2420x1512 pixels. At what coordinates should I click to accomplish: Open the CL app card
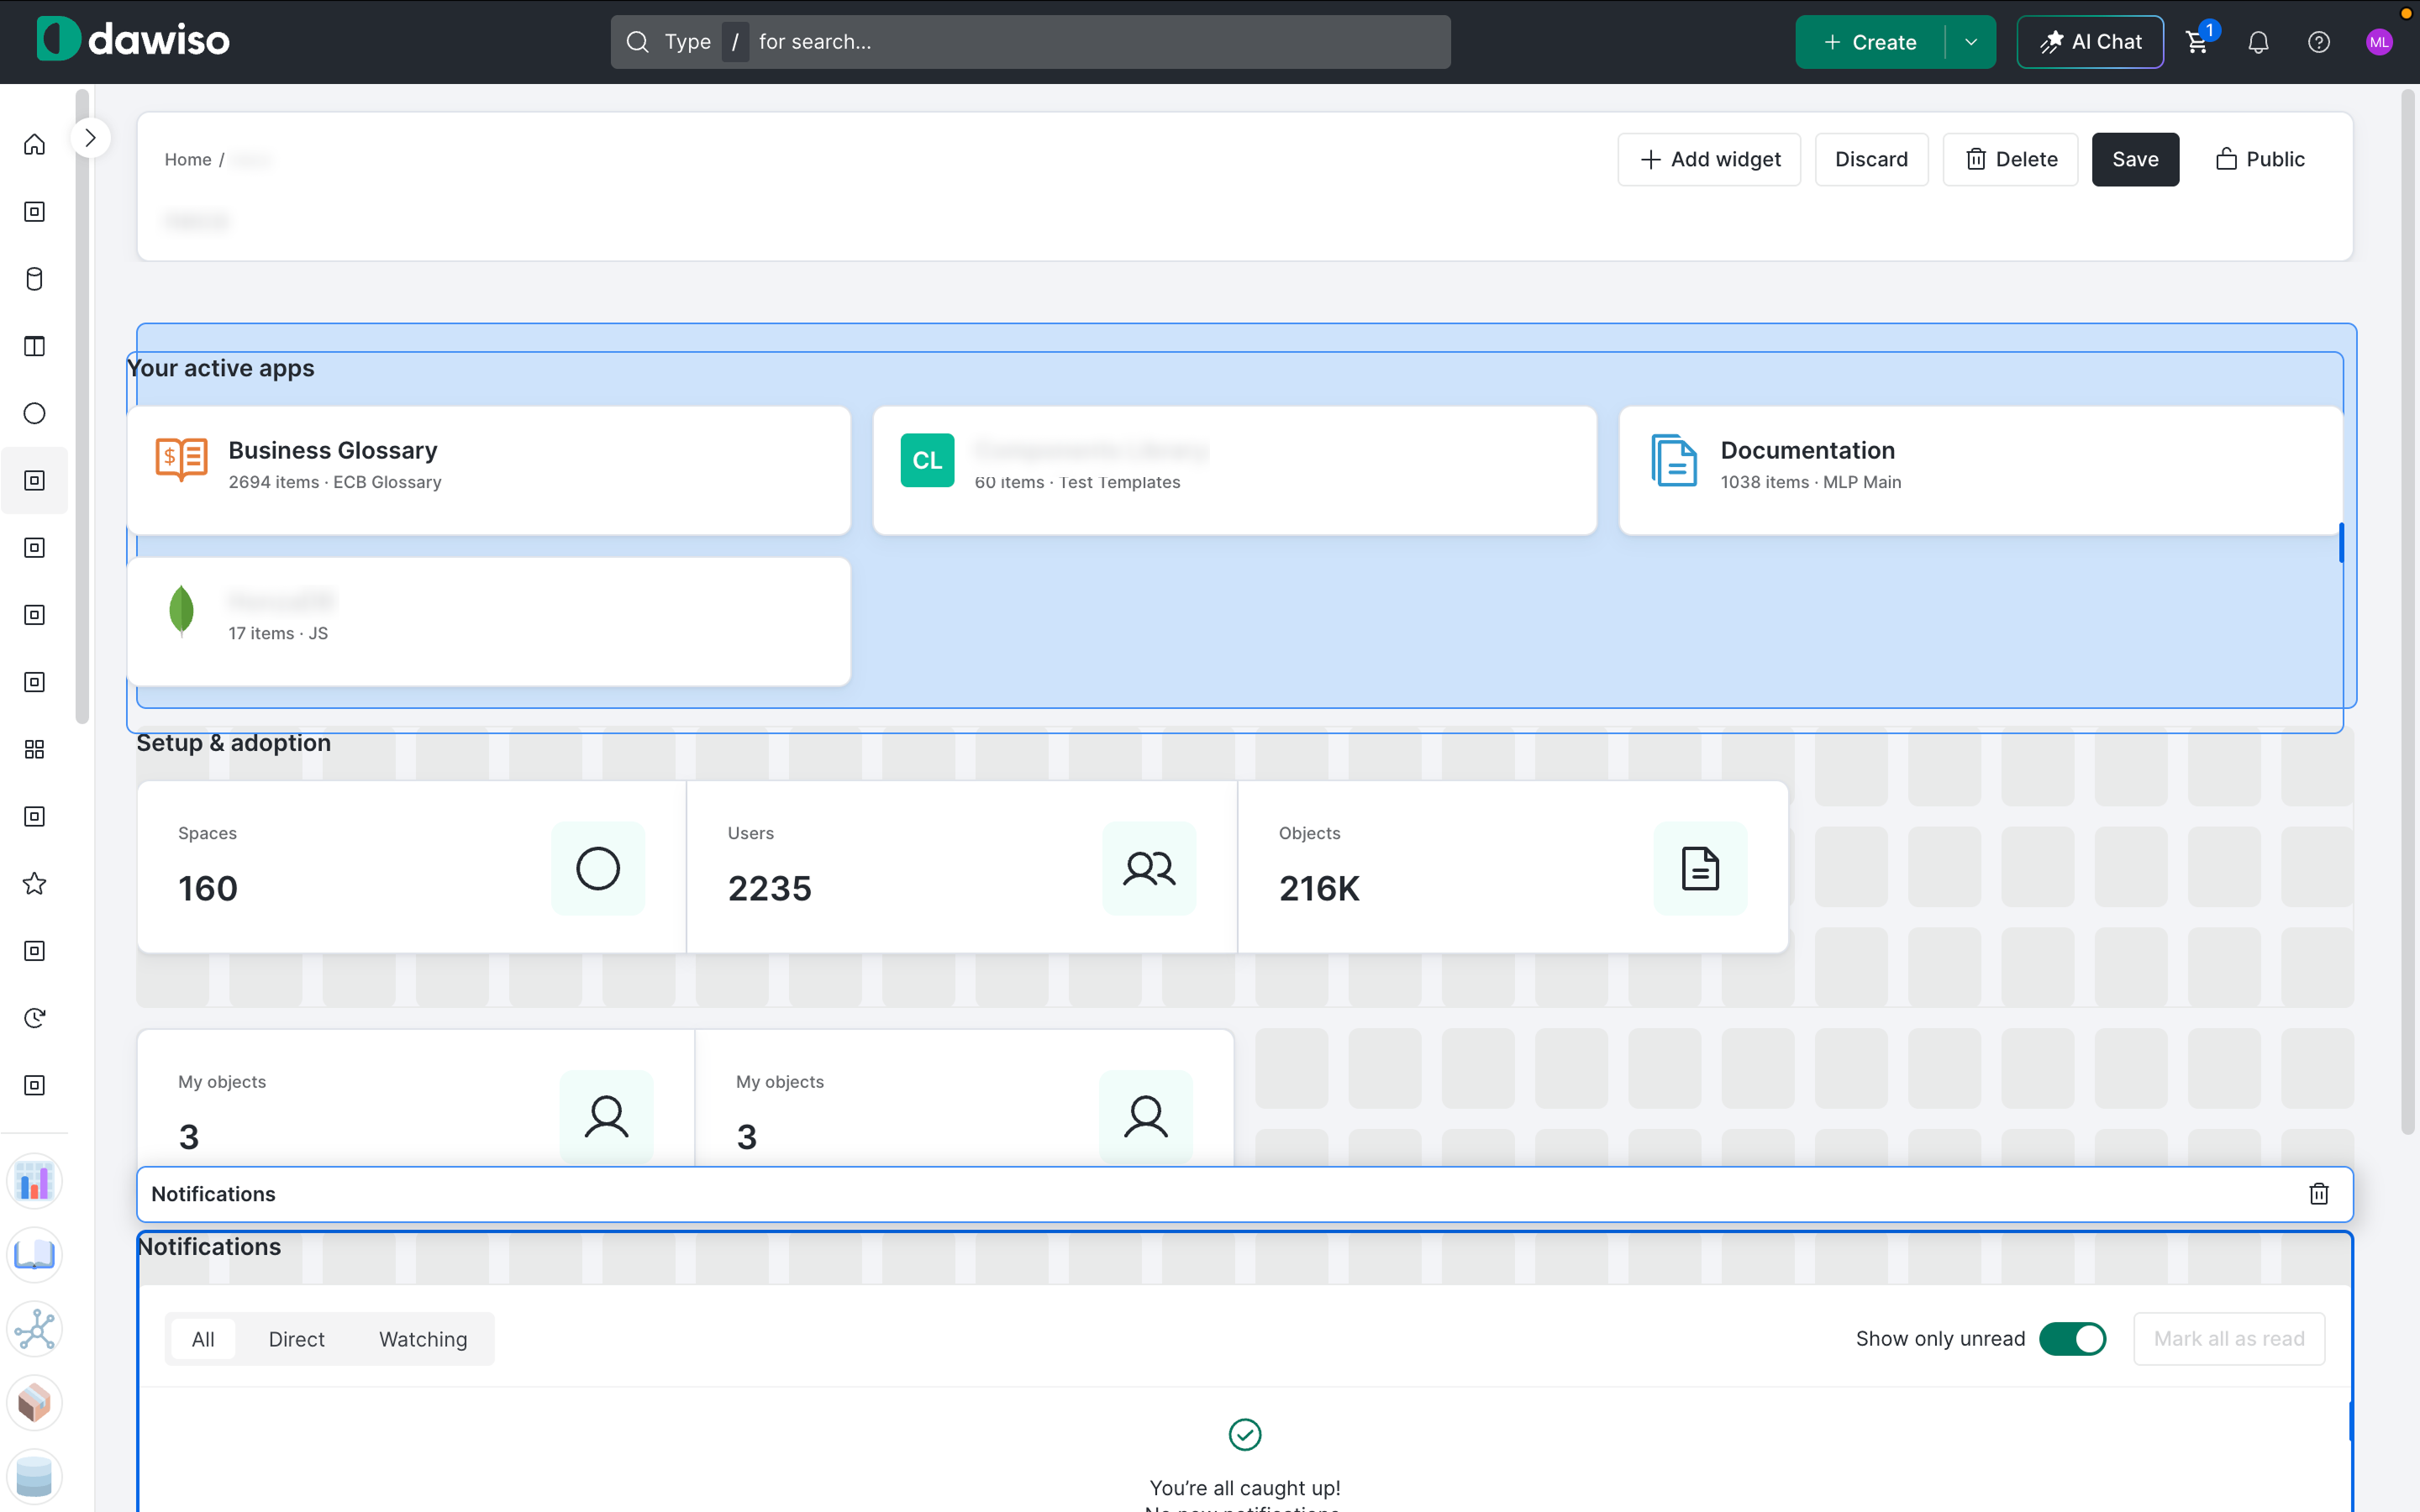pos(1235,470)
